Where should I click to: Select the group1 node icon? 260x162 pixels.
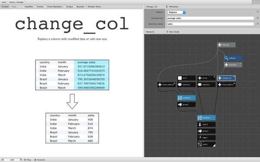pos(200,131)
